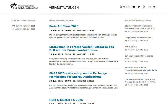Screen dimensions: 166x104
Task: Click the date 20. Mai 2025 | 21. Mai 2025
Action: click(136, 62)
